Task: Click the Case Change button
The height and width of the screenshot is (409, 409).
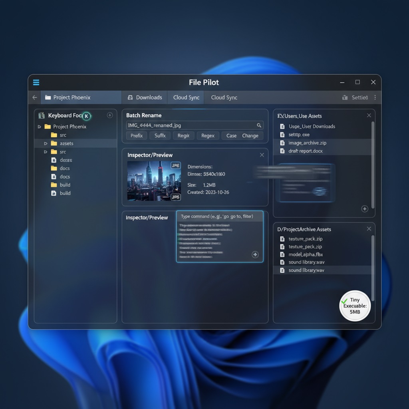Action: tap(242, 136)
